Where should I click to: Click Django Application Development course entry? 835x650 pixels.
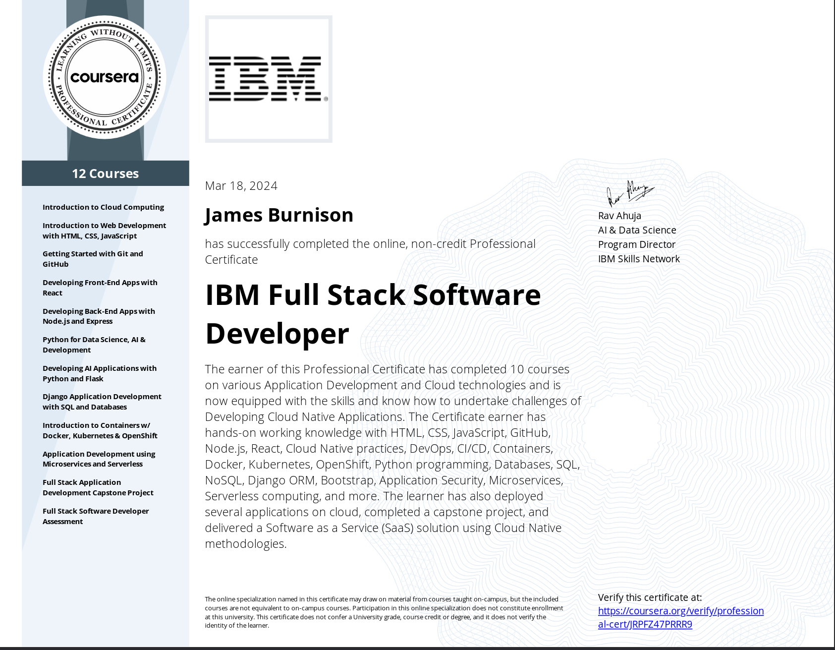(102, 402)
